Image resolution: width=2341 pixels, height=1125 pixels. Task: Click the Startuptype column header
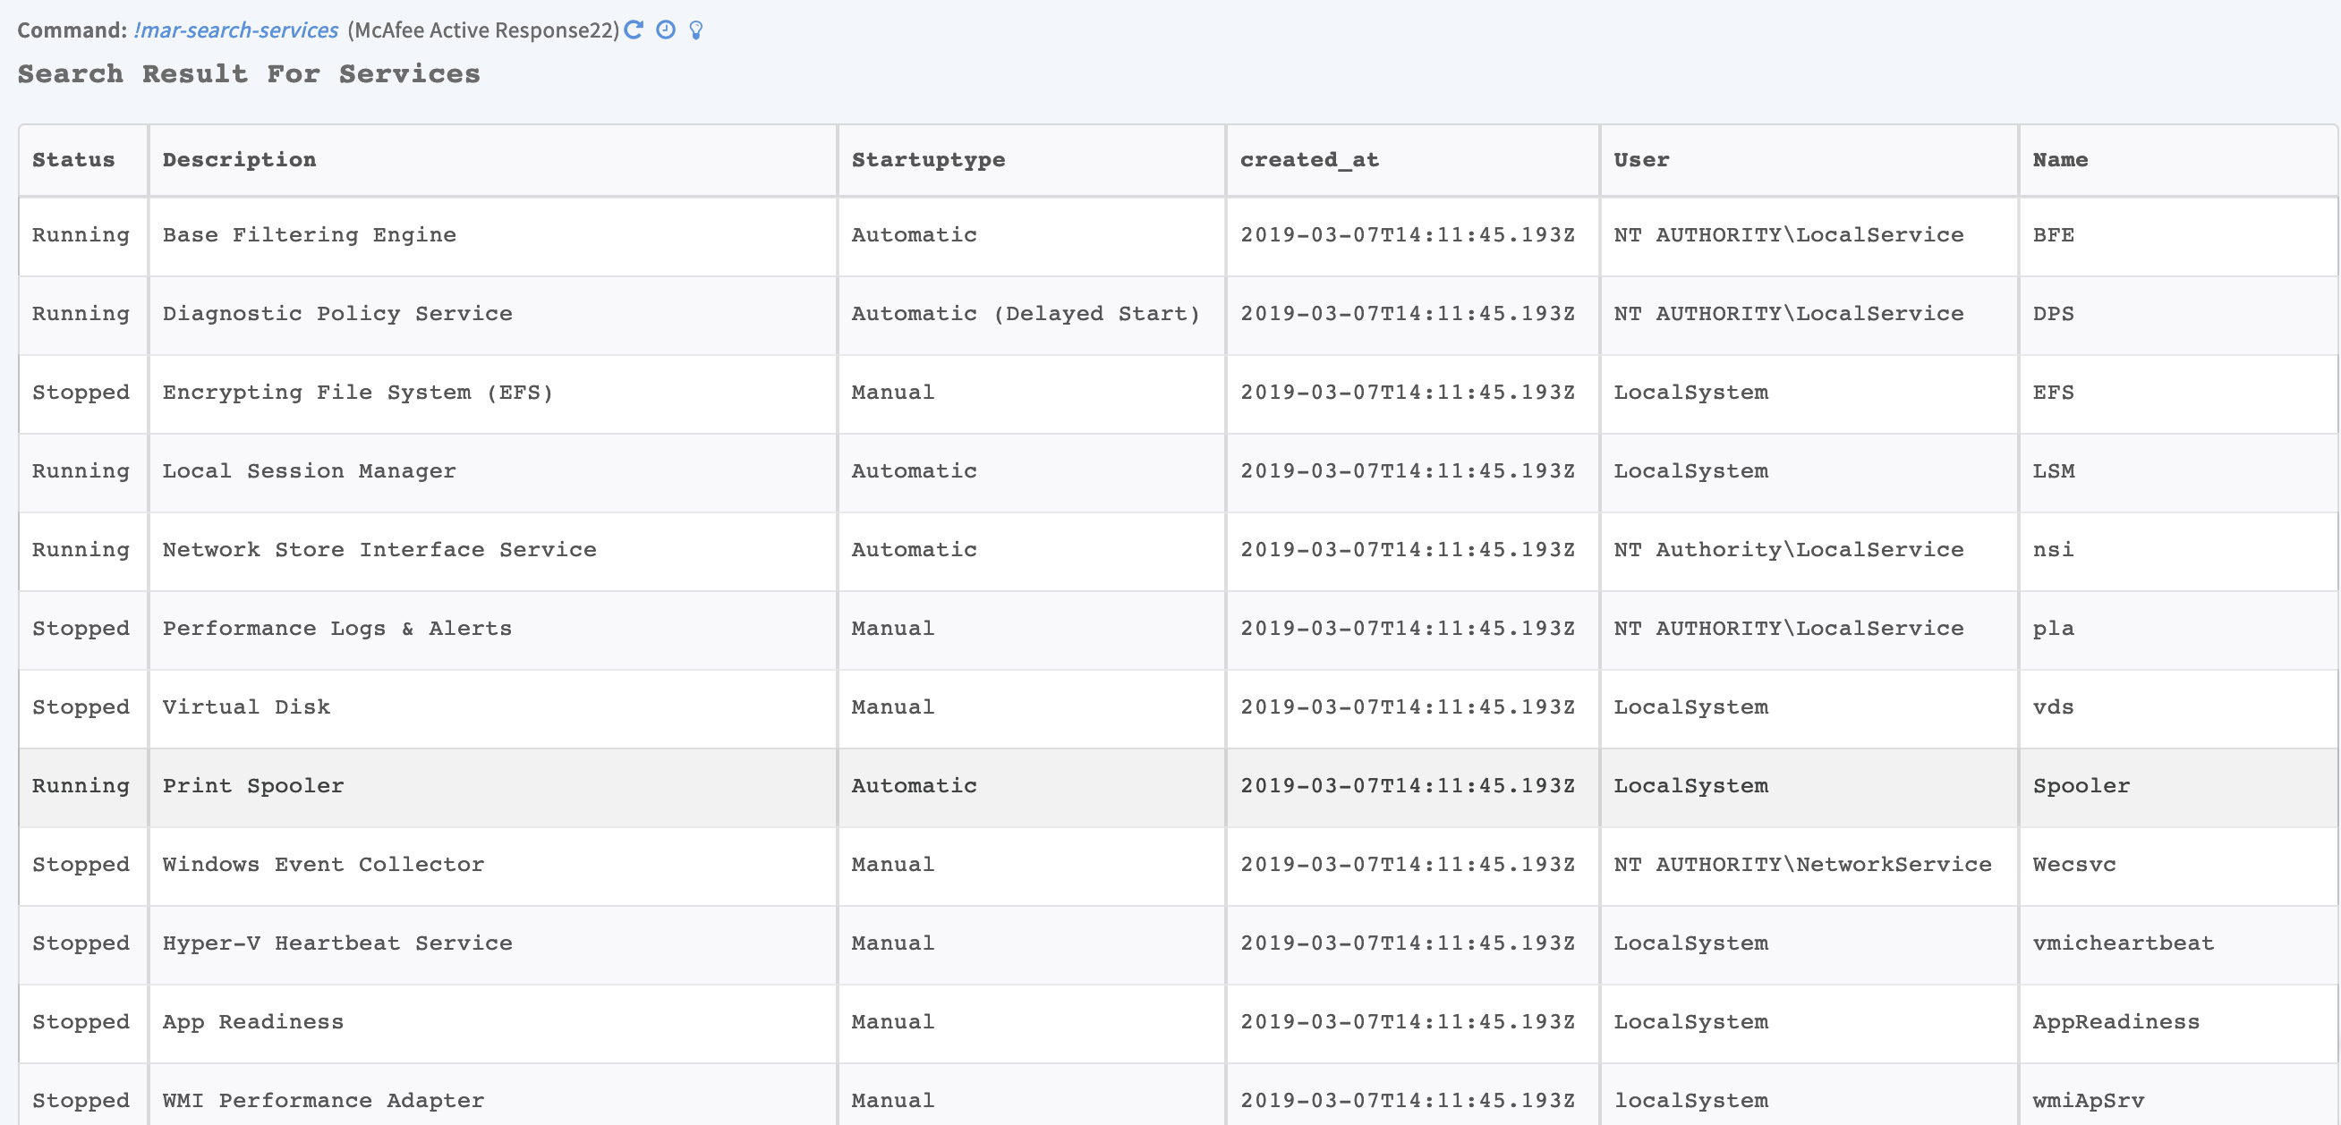pos(928,160)
